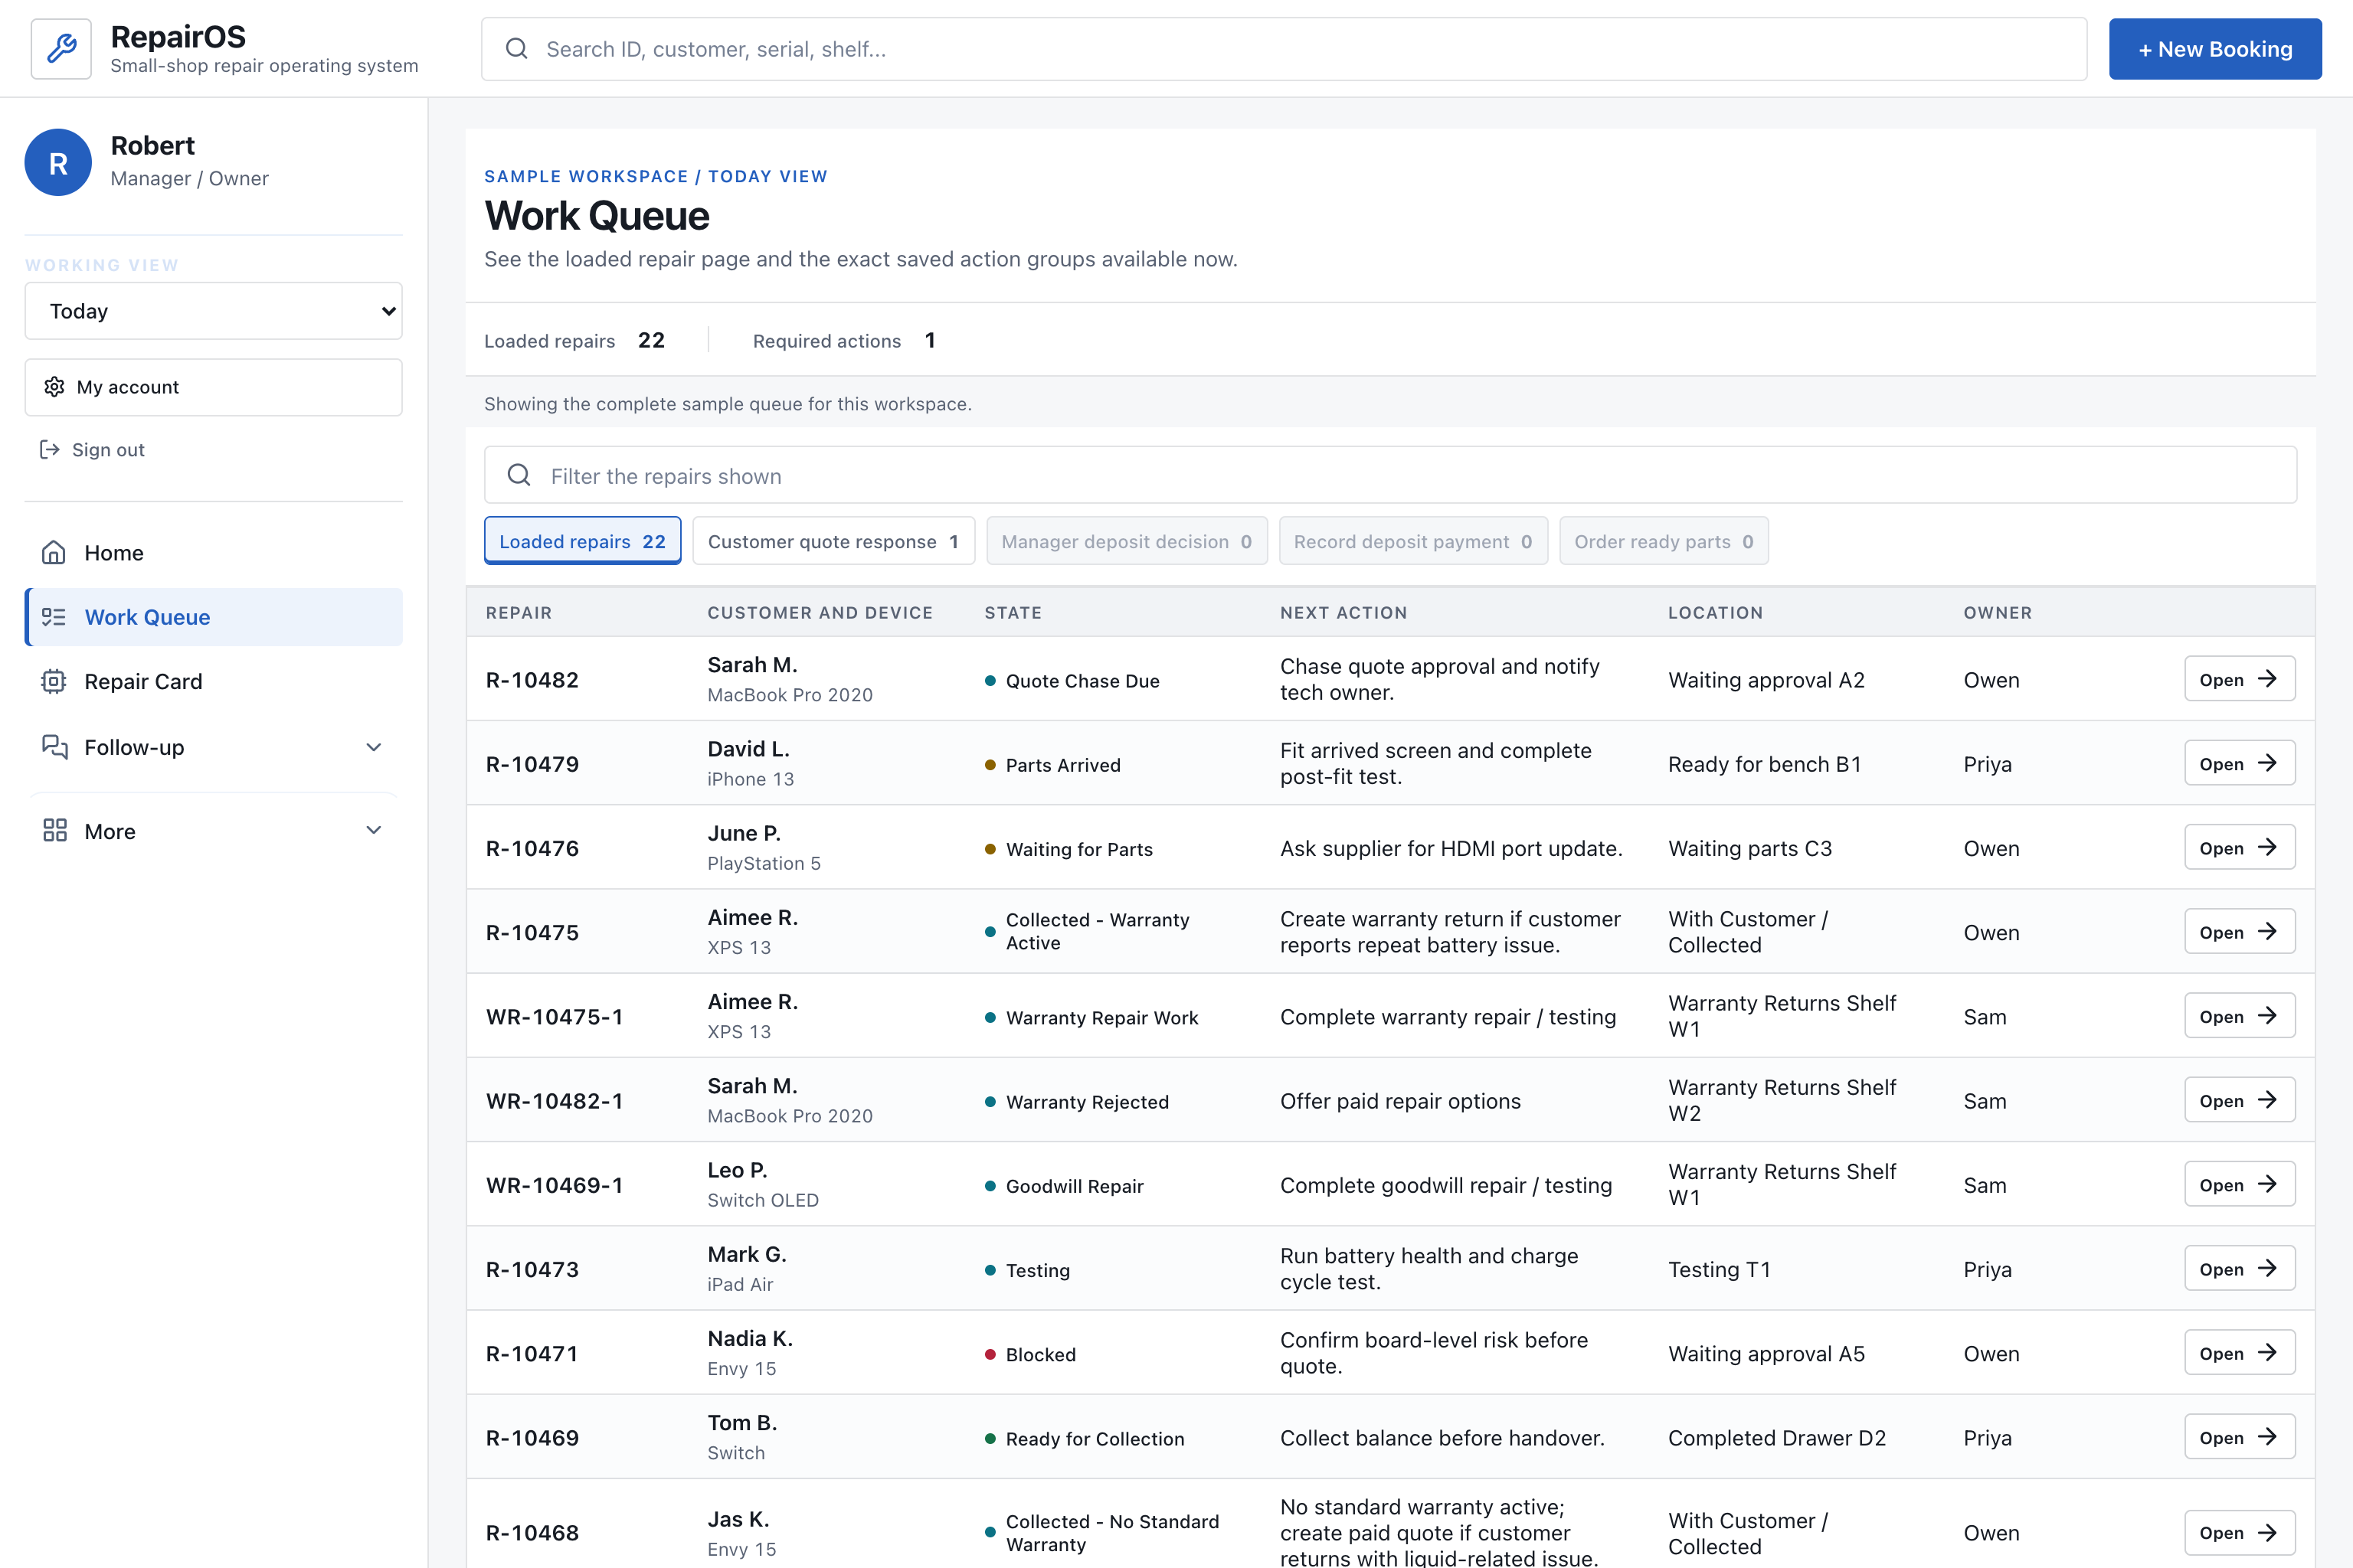Go to Home in the sidebar

pyautogui.click(x=213, y=553)
